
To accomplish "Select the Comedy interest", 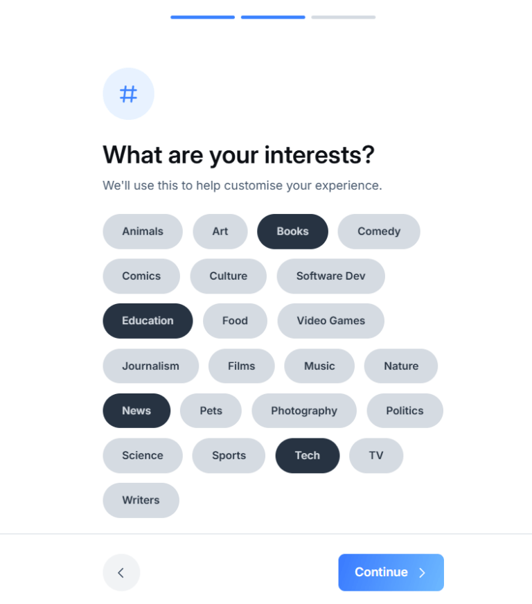I will 379,231.
